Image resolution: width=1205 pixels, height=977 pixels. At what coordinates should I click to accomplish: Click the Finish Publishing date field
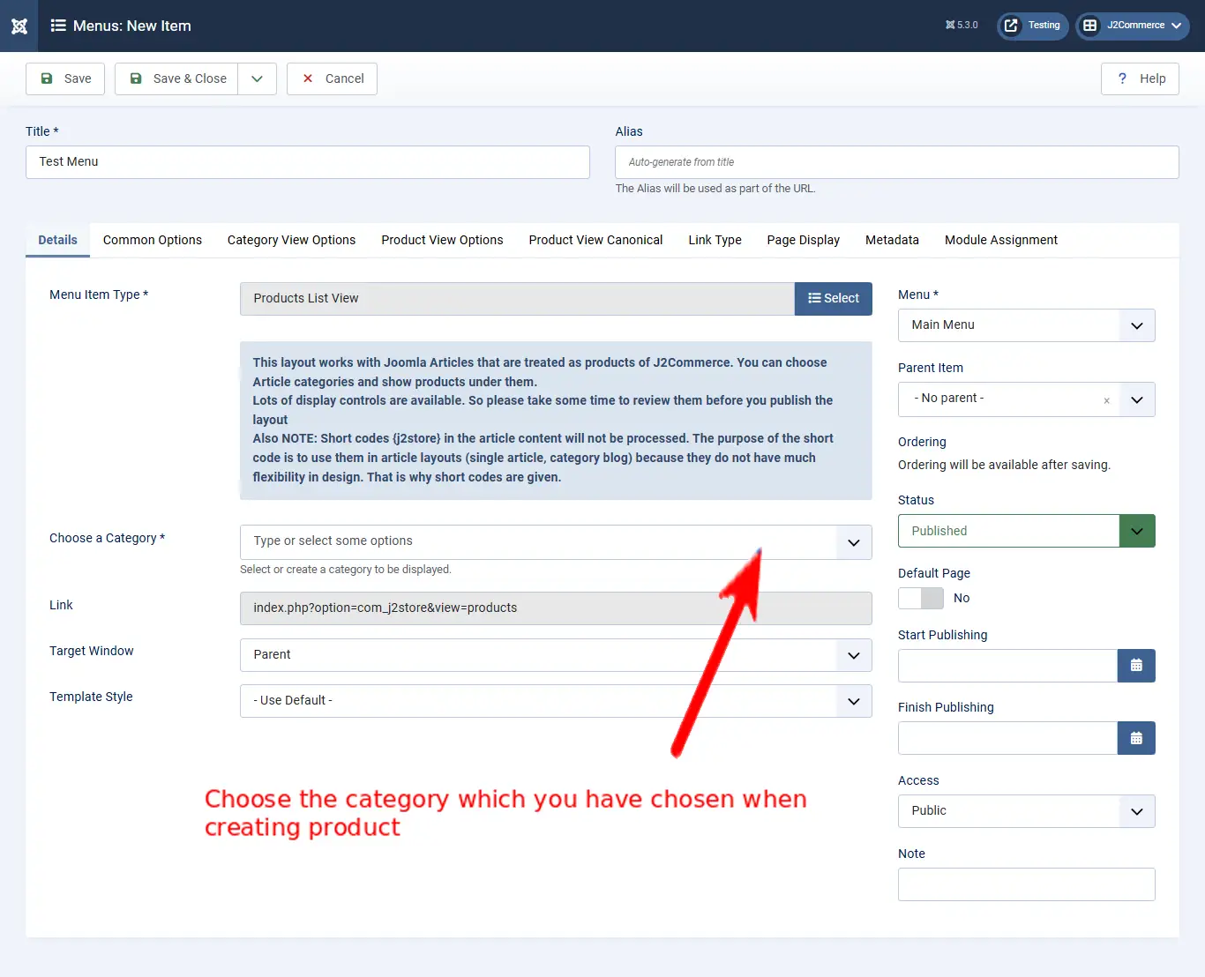[1007, 738]
